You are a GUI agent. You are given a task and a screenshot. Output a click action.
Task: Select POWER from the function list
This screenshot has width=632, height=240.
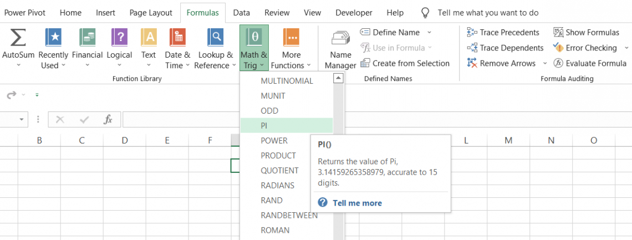coord(274,141)
